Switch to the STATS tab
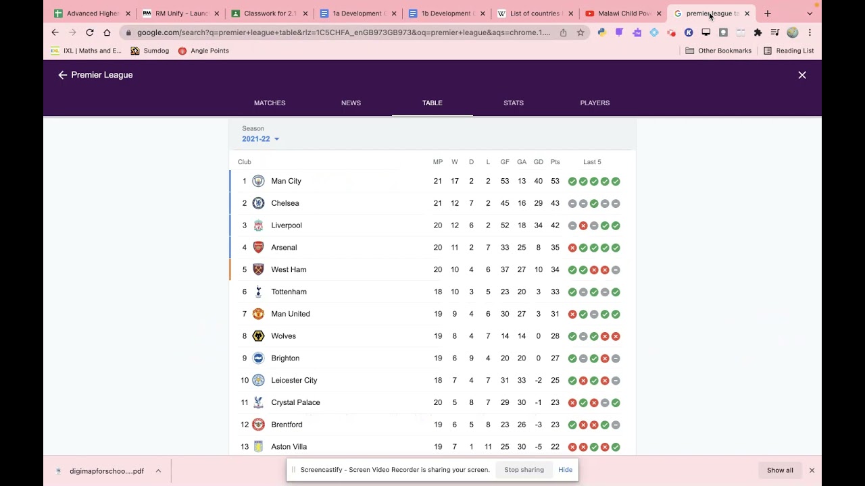This screenshot has width=865, height=486. click(x=514, y=103)
